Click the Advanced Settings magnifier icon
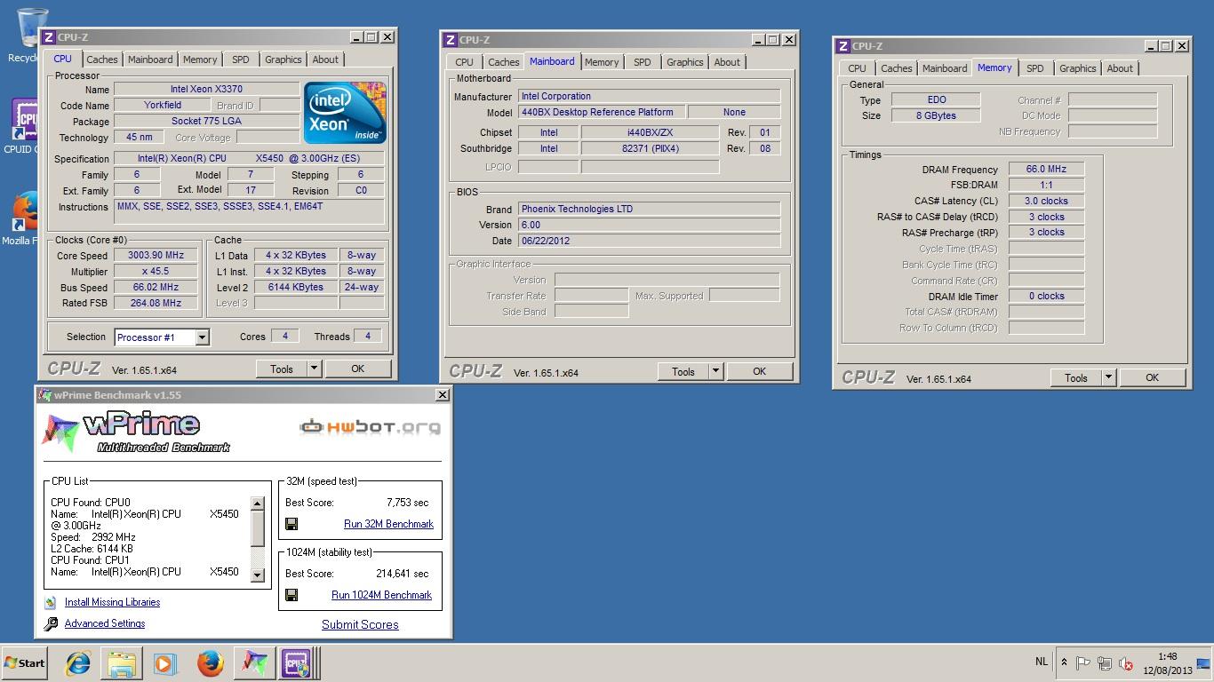 (x=51, y=623)
